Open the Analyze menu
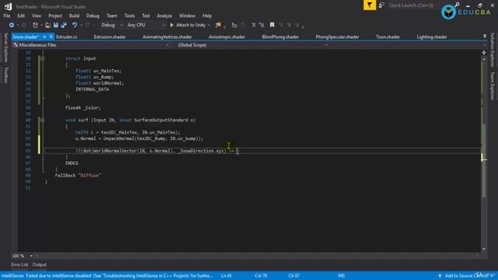This screenshot has width=498, height=280. pyautogui.click(x=164, y=16)
